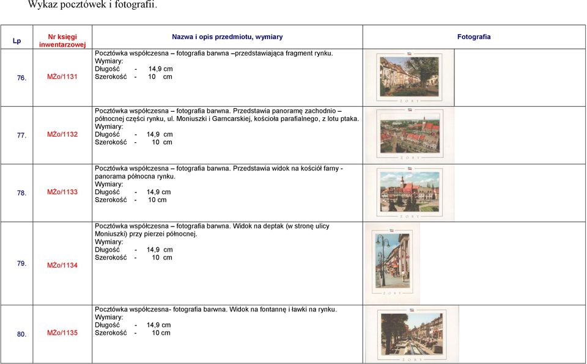This screenshot has width=587, height=364.
Task: Open the fountain postcard thumbnail MŻo/1135
Action: coord(412,334)
